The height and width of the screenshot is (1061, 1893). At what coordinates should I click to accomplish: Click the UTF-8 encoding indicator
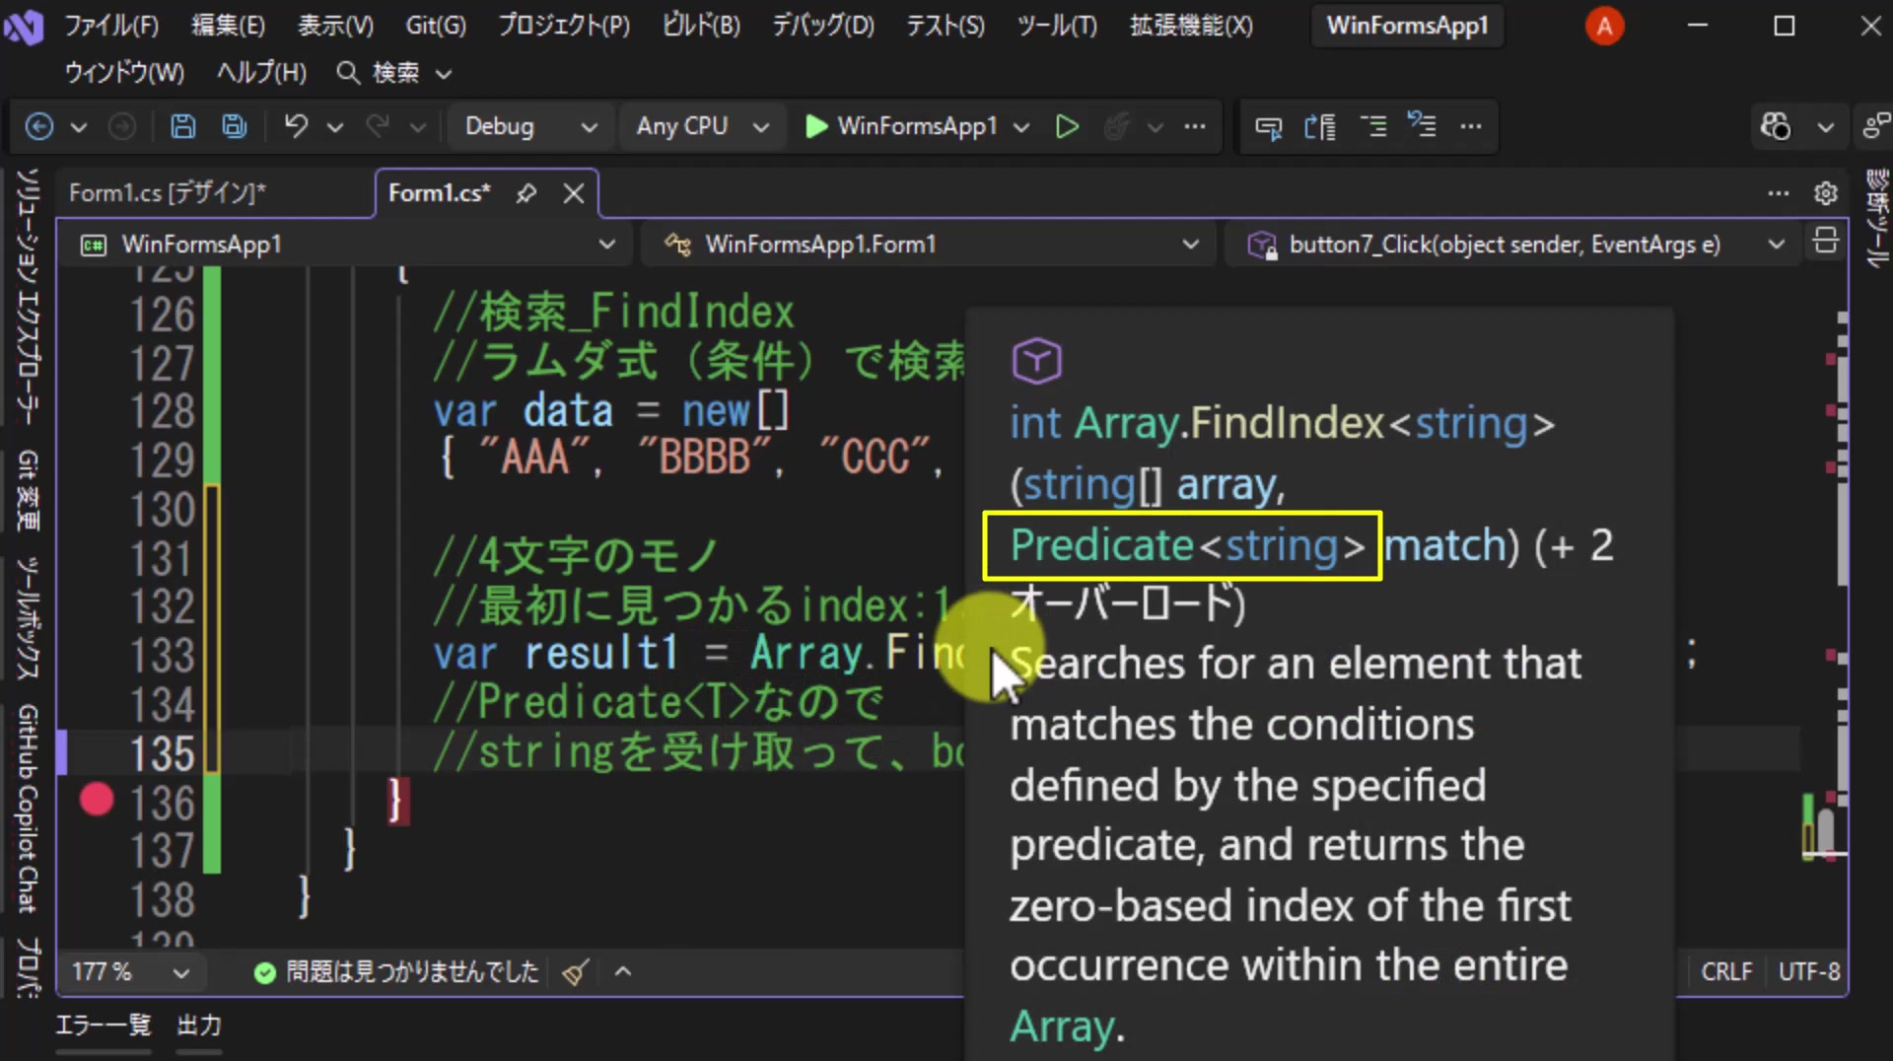1808,972
